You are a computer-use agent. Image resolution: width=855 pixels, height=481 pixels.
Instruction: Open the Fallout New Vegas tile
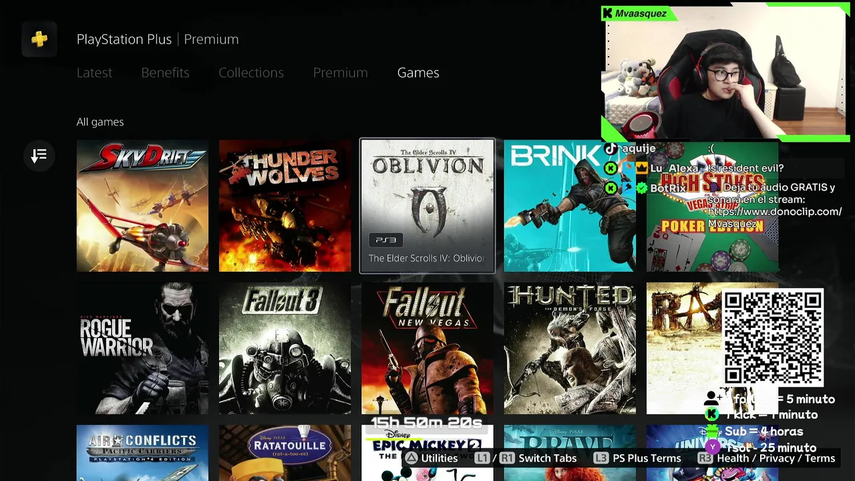point(427,348)
